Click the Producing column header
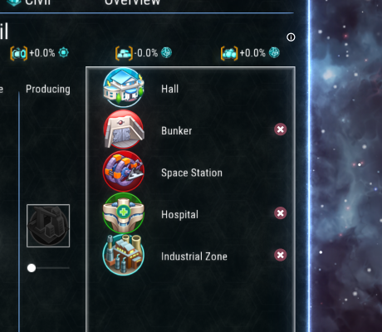The height and width of the screenshot is (332, 382). pos(48,89)
